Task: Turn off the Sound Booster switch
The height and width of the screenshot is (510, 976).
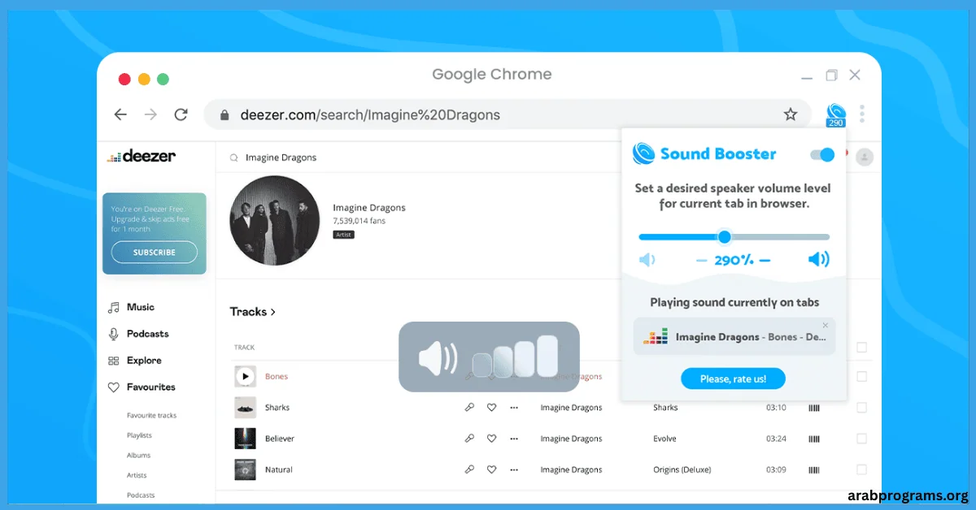Action: coord(823,154)
